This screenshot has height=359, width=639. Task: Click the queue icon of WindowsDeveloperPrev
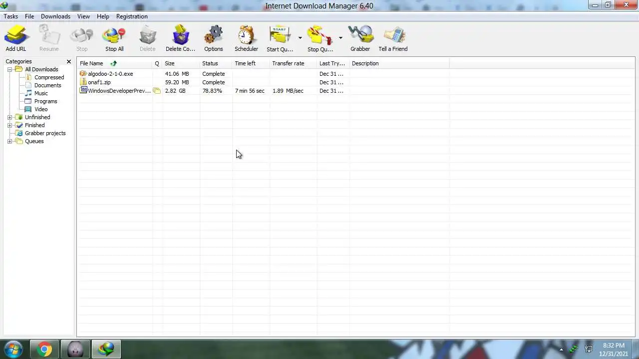[157, 91]
